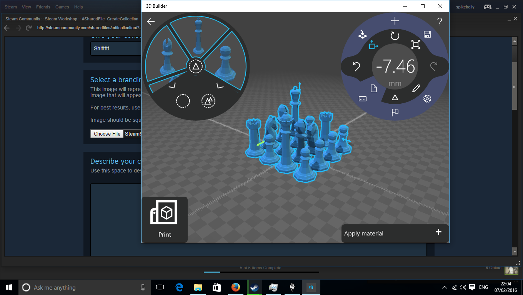
Task: Select the Rotate tool in the radial menu
Action: (x=395, y=36)
